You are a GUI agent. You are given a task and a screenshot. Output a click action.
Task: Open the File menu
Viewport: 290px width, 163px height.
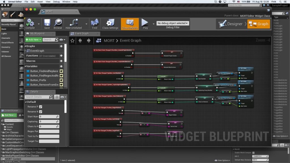(x=26, y=2)
